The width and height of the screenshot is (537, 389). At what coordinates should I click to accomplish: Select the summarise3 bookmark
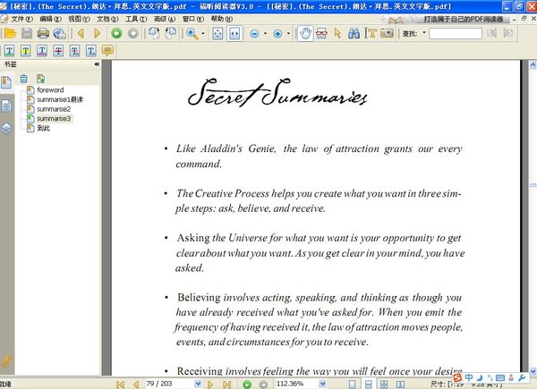click(x=54, y=119)
